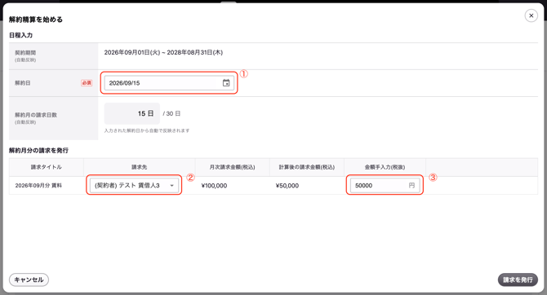Close the 解約精算を始める dialog with the X
The image size is (547, 295).
coord(531,15)
